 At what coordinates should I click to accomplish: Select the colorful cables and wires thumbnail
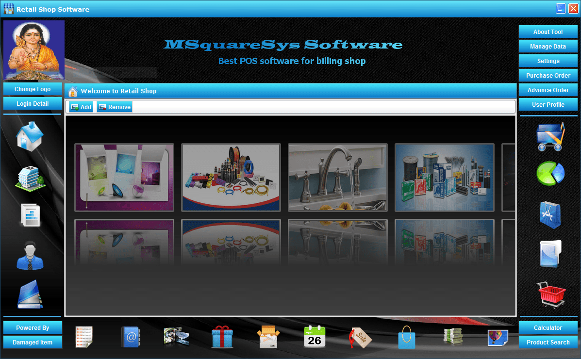pos(231,178)
